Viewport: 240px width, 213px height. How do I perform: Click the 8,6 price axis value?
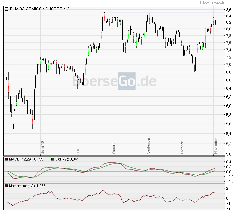tap(229, 10)
